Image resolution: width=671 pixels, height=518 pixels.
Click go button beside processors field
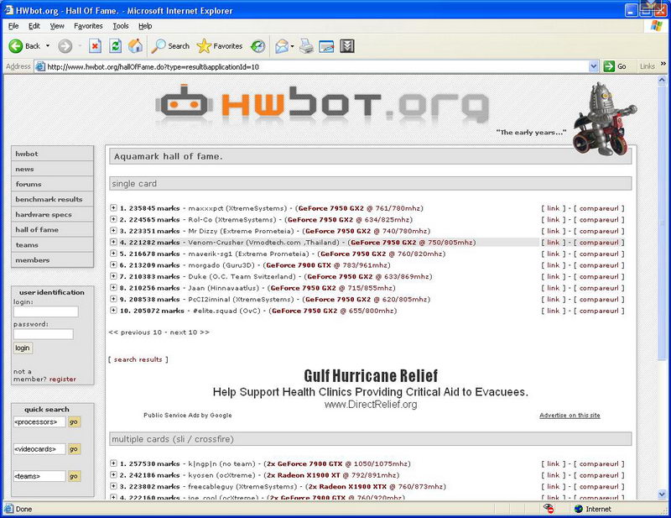coord(74,422)
